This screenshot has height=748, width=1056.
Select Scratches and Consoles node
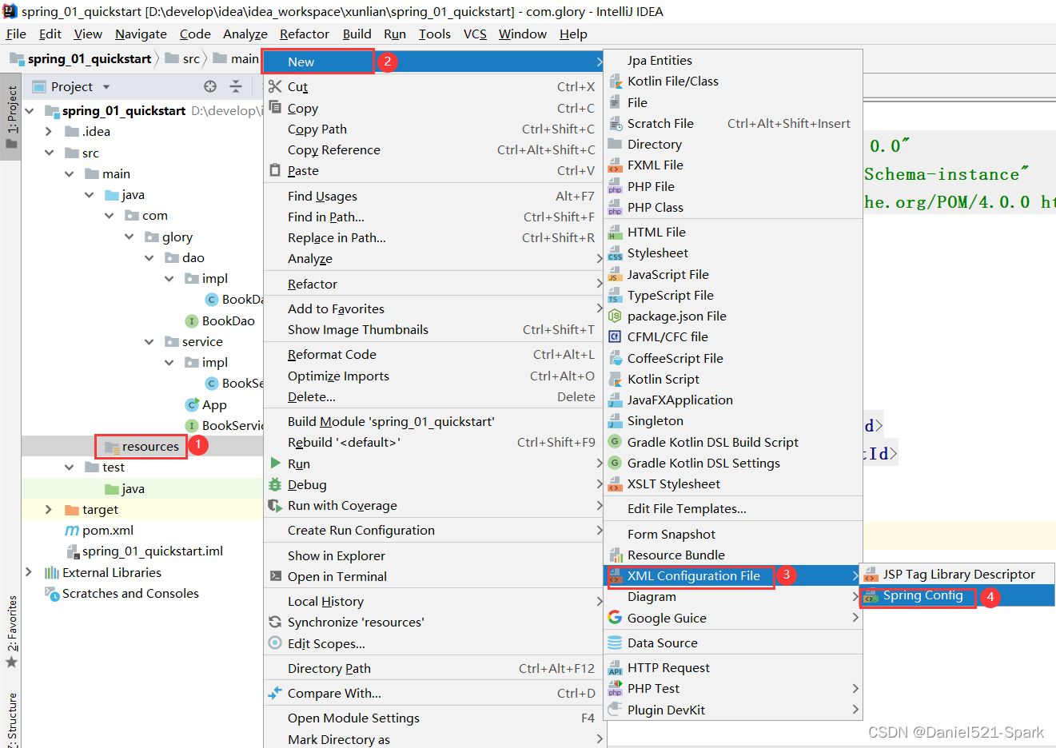(x=122, y=593)
